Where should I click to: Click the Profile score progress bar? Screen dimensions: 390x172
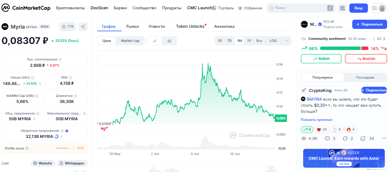point(66,148)
